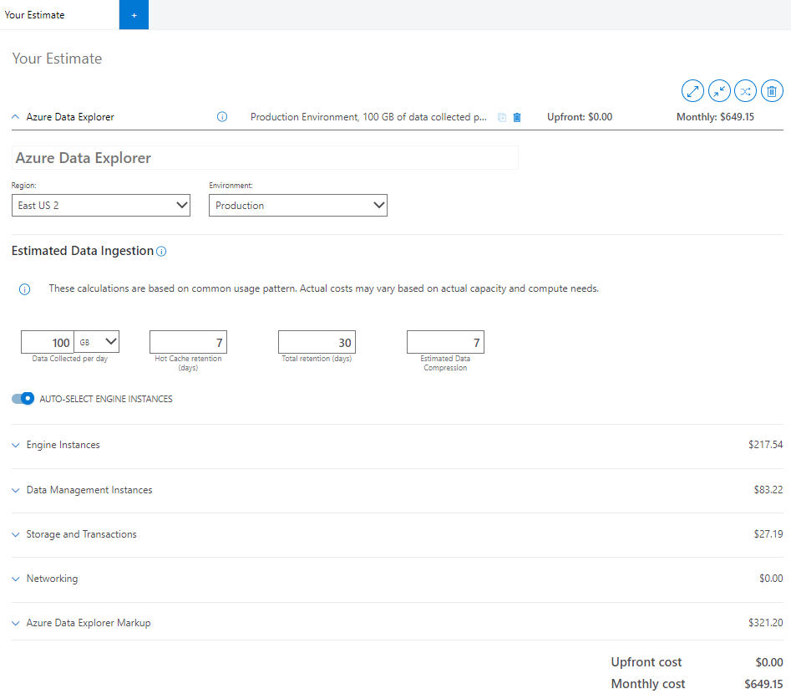This screenshot has height=699, width=791.
Task: Click Monthly: $649.15 in header row
Action: 715,117
